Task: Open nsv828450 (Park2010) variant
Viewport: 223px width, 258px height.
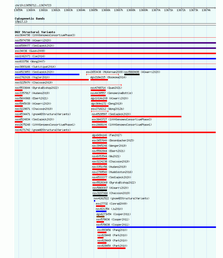Action: point(112,246)
